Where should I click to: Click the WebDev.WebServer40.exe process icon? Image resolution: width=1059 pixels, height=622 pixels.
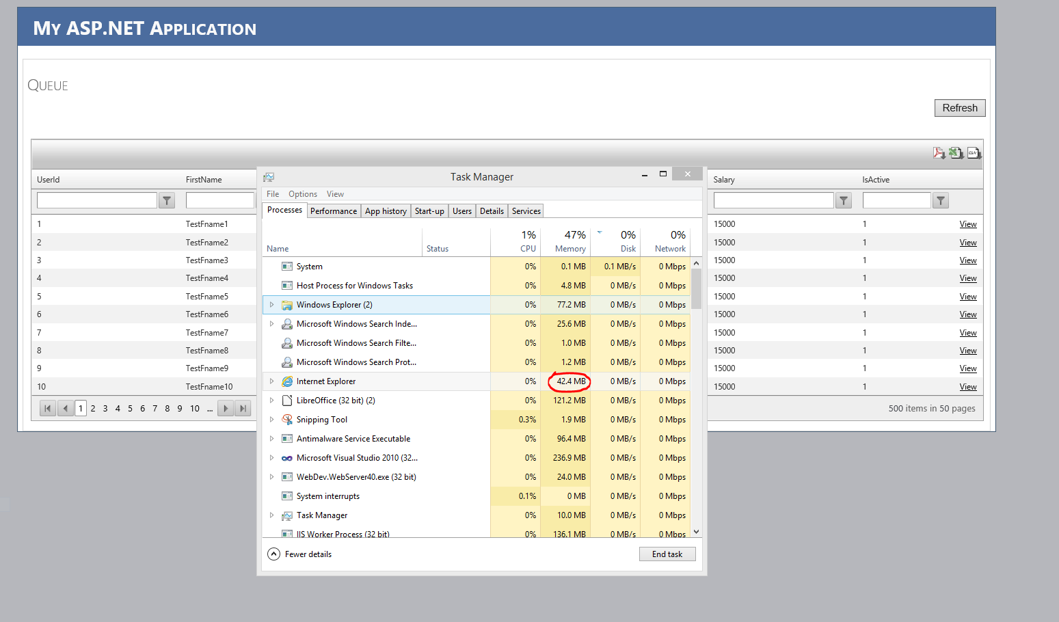[287, 477]
